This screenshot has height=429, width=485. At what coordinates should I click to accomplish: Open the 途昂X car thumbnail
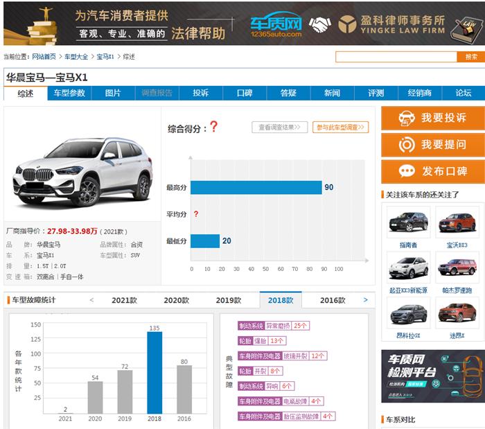457,313
